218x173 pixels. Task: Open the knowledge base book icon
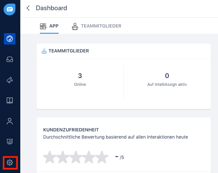pos(10,100)
